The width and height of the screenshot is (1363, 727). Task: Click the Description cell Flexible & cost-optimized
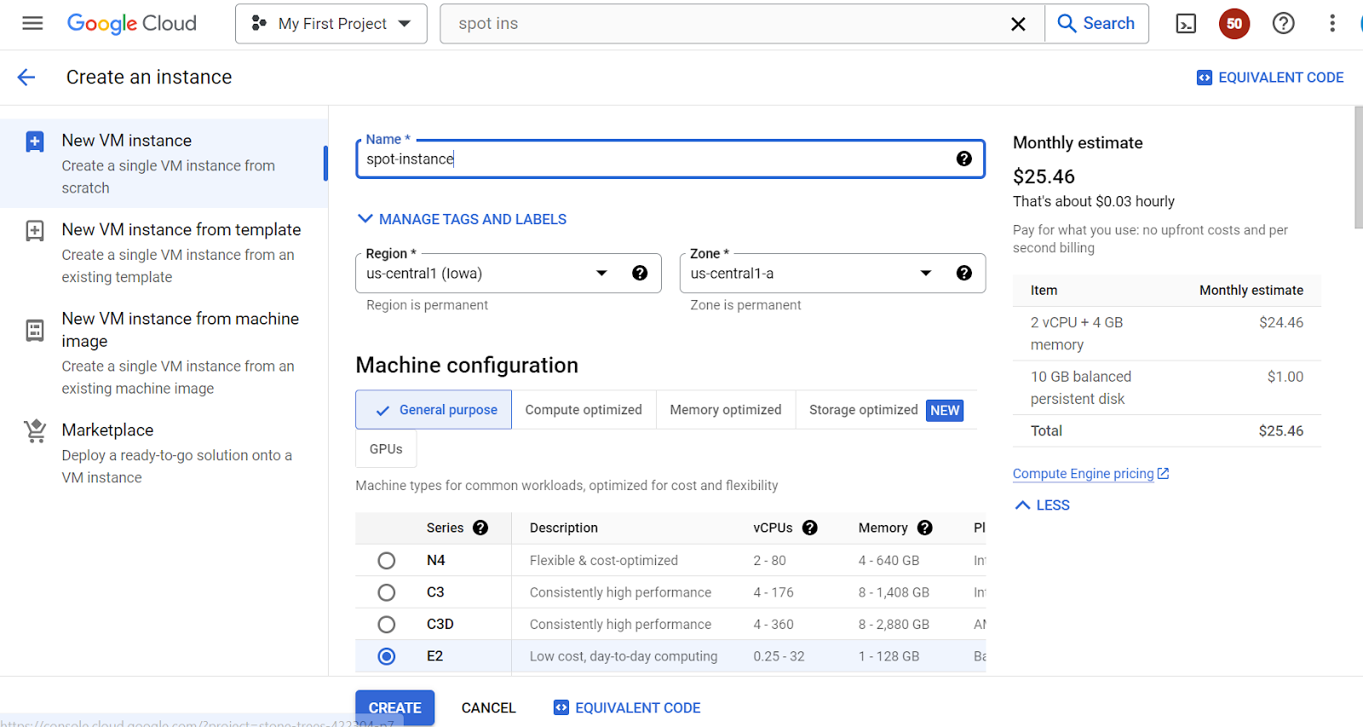click(x=604, y=561)
